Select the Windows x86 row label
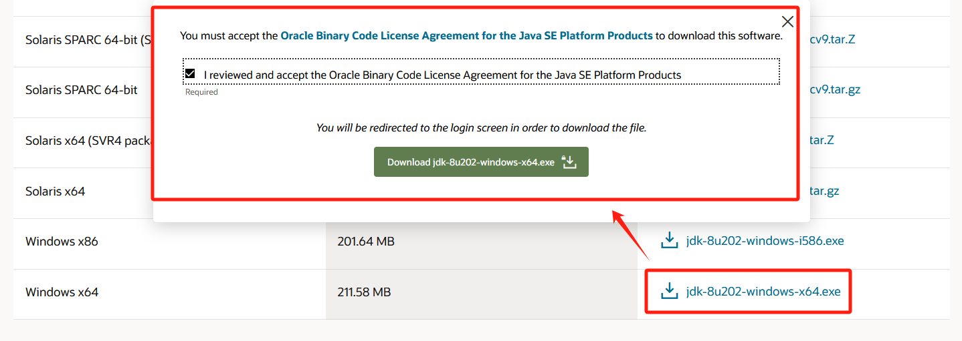Viewport: 962px width, 341px height. [62, 242]
